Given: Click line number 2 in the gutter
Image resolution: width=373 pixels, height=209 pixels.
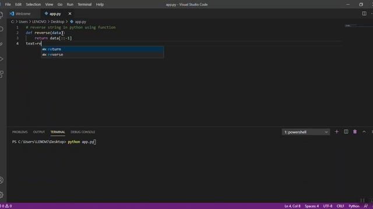Looking at the screenshot, I should point(17,33).
